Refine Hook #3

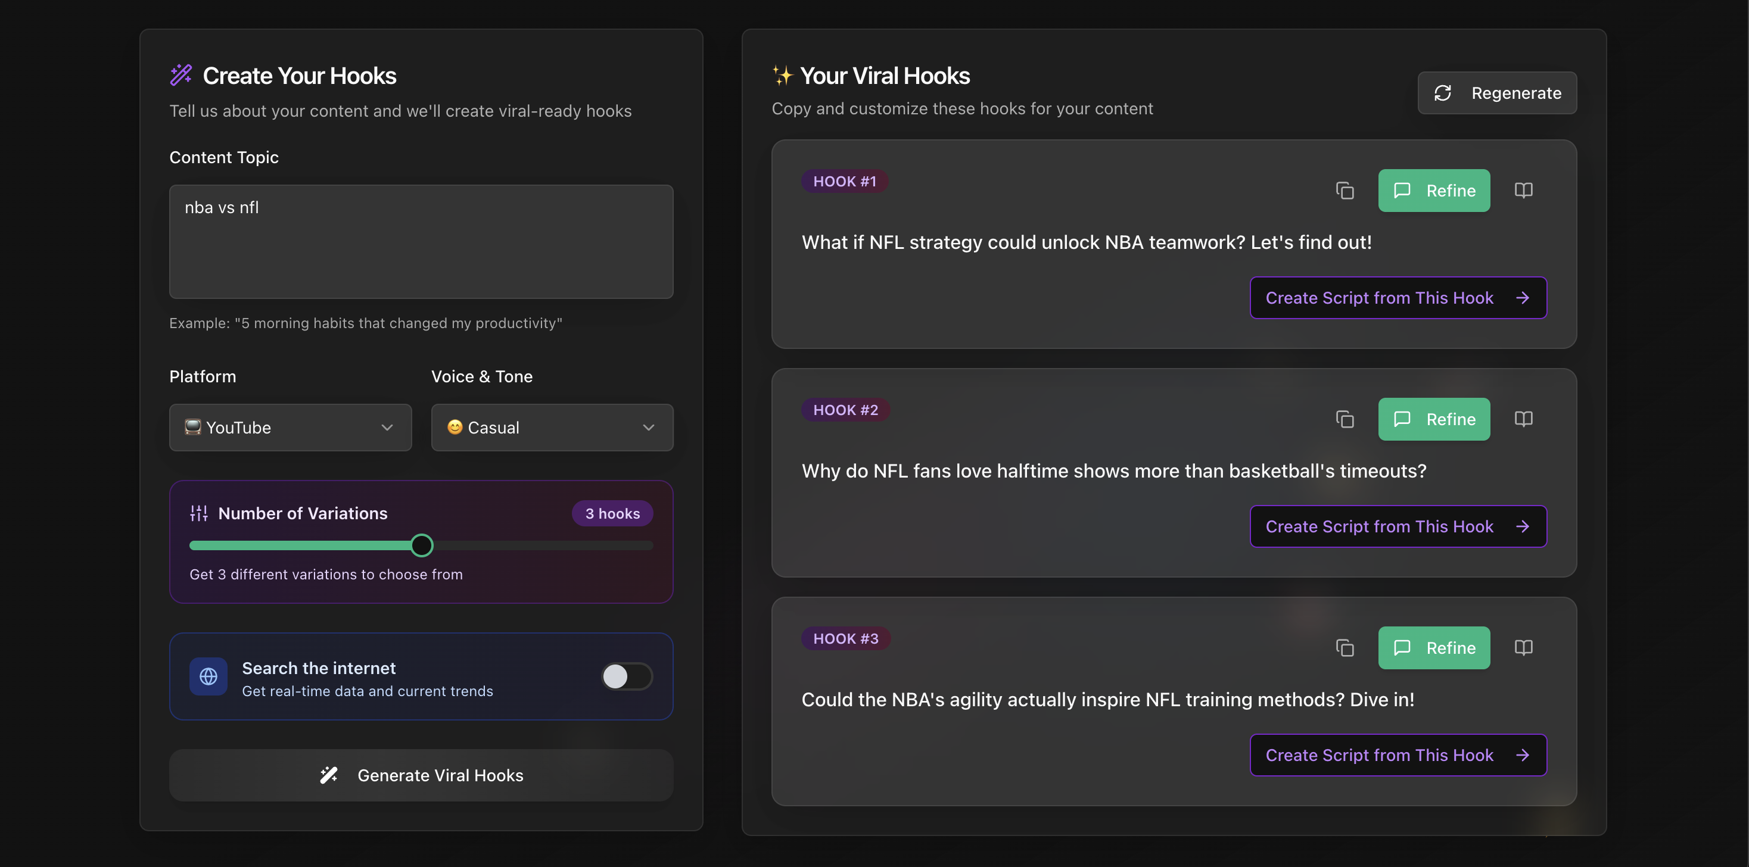click(x=1433, y=648)
